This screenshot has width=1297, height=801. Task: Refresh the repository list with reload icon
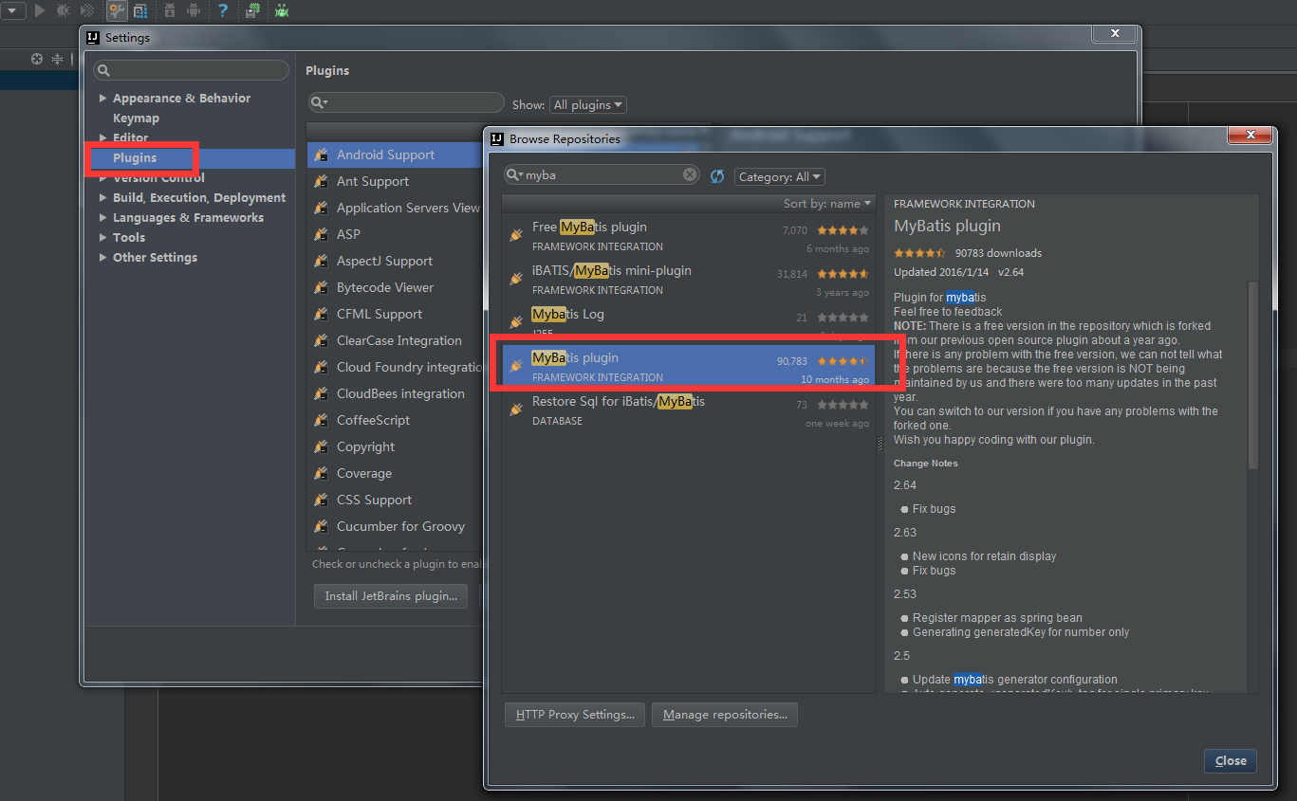click(x=717, y=176)
